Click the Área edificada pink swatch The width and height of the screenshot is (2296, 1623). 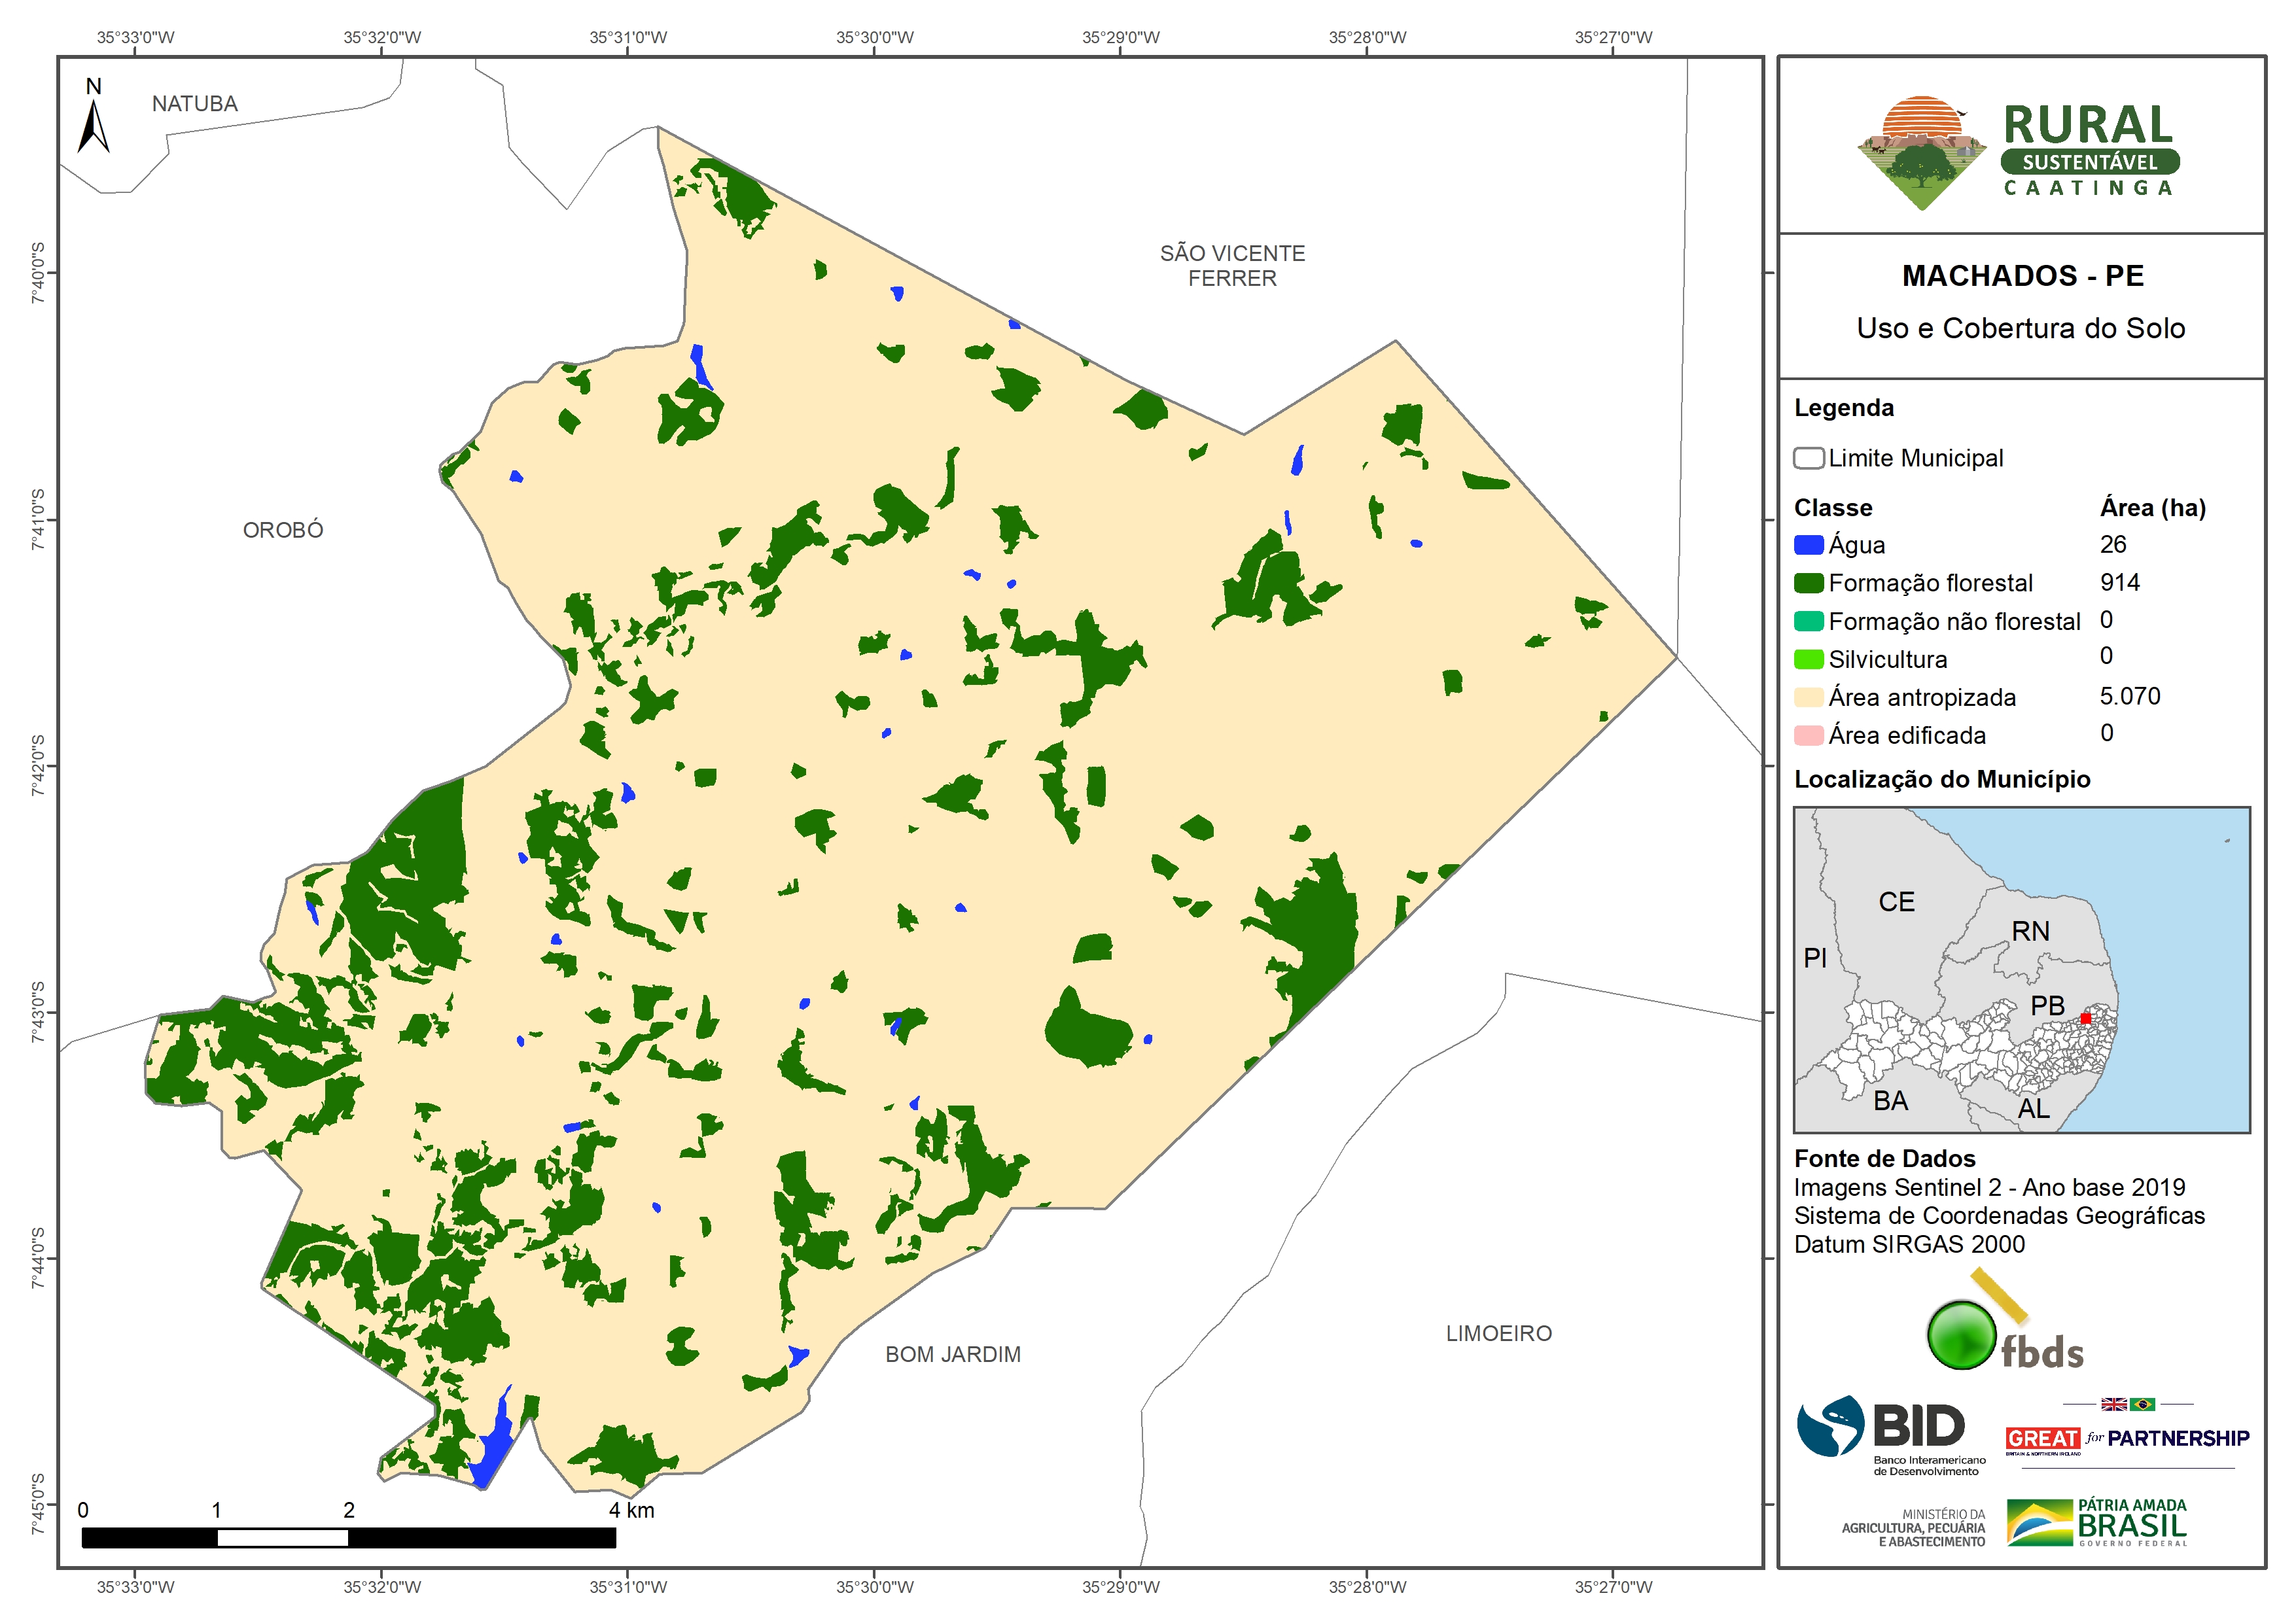pos(1808,735)
